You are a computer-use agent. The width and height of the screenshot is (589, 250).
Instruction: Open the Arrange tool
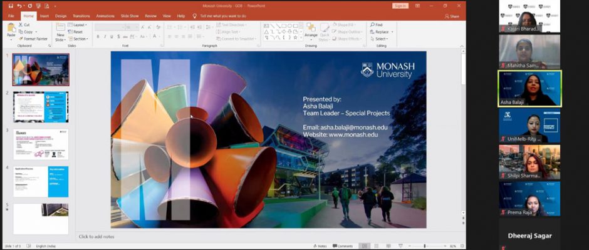(311, 30)
